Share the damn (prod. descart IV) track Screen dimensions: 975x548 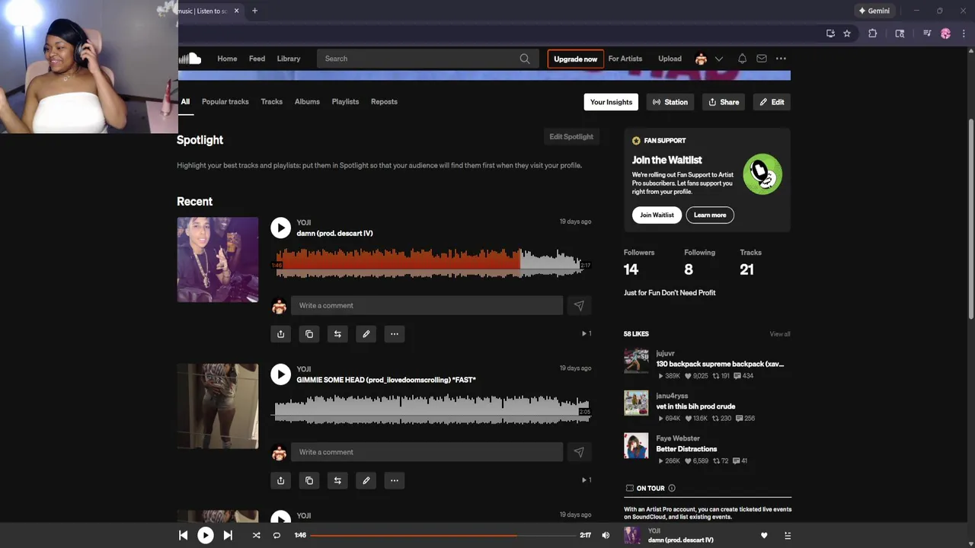[280, 333]
